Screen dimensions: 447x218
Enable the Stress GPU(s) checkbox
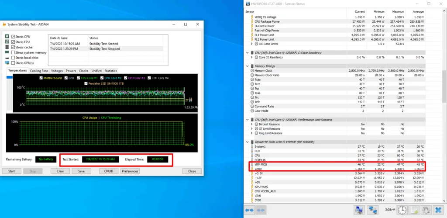tap(13, 63)
